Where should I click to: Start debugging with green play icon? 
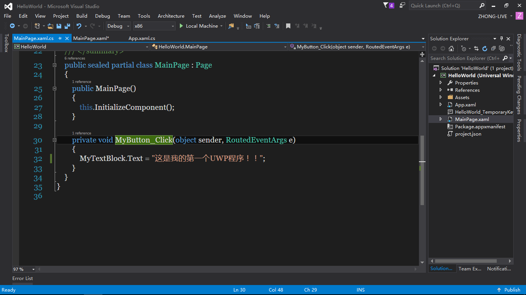tap(181, 26)
